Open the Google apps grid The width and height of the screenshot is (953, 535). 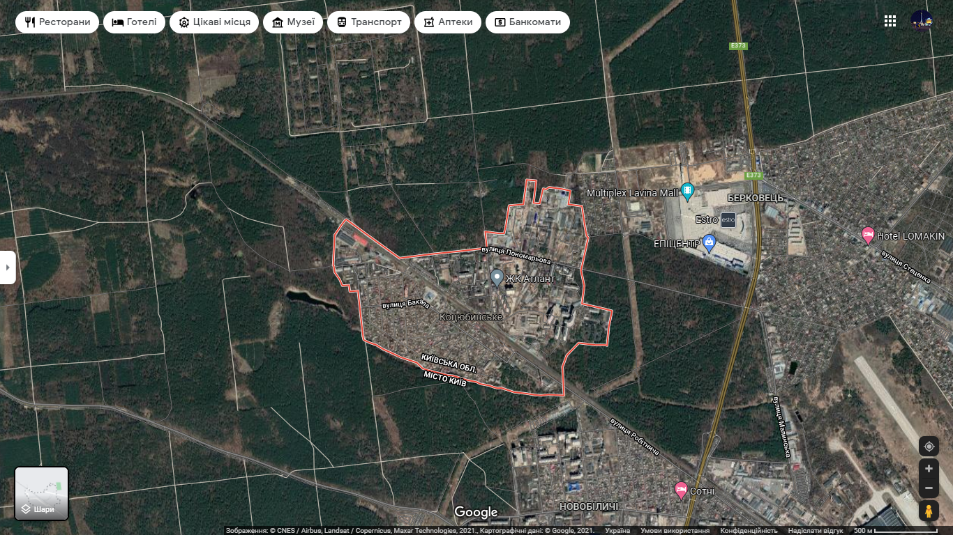(890, 21)
